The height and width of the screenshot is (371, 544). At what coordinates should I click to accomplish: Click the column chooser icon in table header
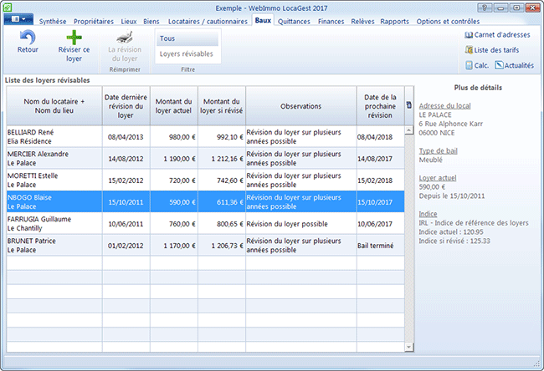click(x=408, y=105)
